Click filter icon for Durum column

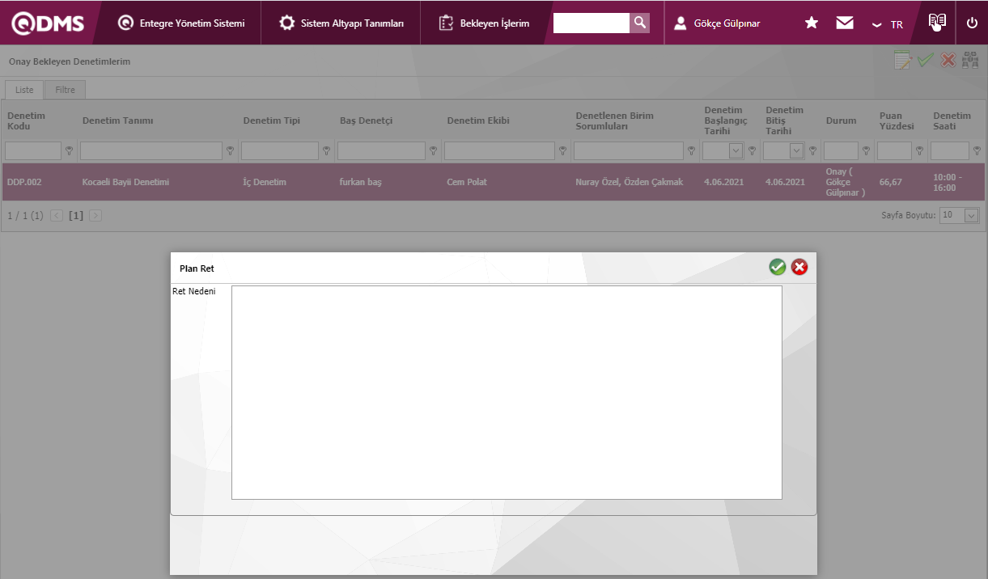point(866,150)
